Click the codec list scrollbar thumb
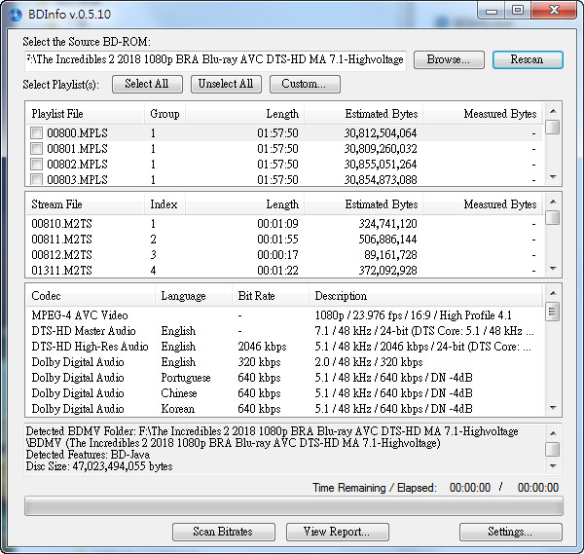 pyautogui.click(x=552, y=312)
